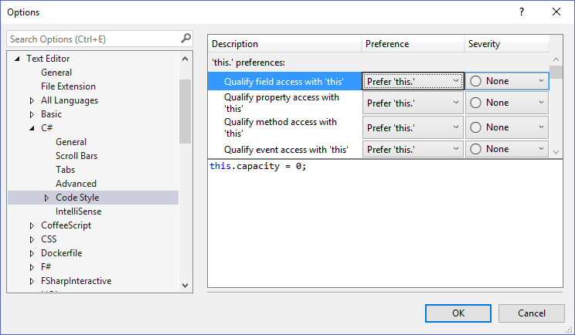Expand the Code Style tree node
The image size is (575, 335).
pos(46,198)
